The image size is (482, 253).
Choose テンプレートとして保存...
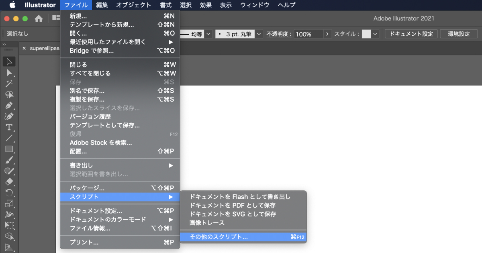[x=120, y=125]
